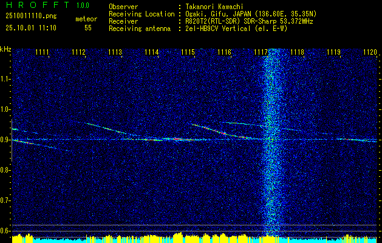Image resolution: width=382 pixels, height=243 pixels.
Task: Click time marker 1119
Action: pos(334,52)
